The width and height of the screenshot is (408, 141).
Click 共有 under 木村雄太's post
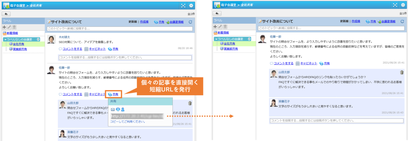click(115, 48)
